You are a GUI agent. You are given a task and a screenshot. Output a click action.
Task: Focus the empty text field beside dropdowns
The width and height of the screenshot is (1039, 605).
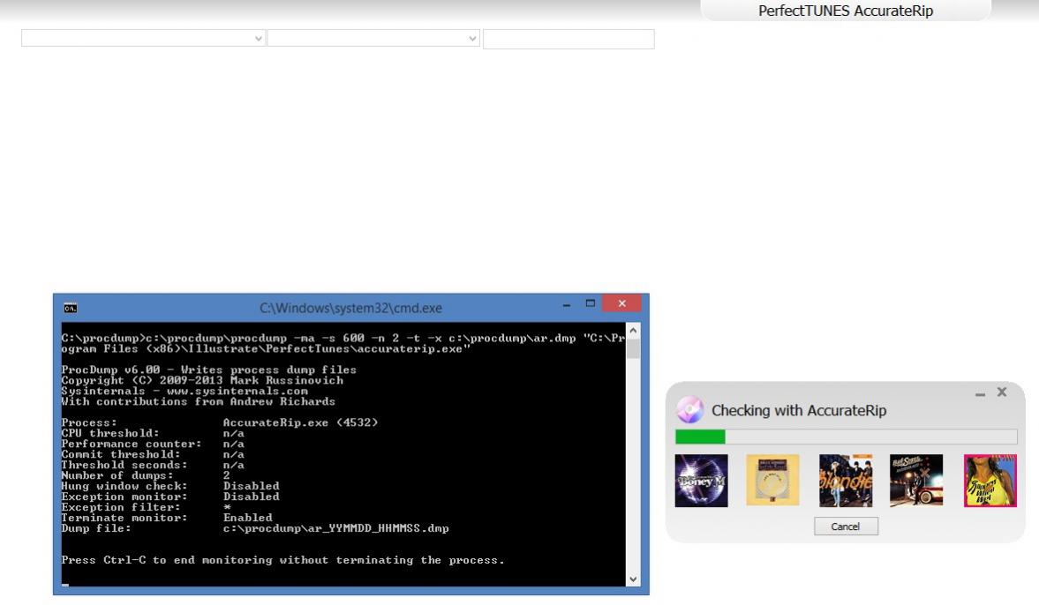point(568,39)
